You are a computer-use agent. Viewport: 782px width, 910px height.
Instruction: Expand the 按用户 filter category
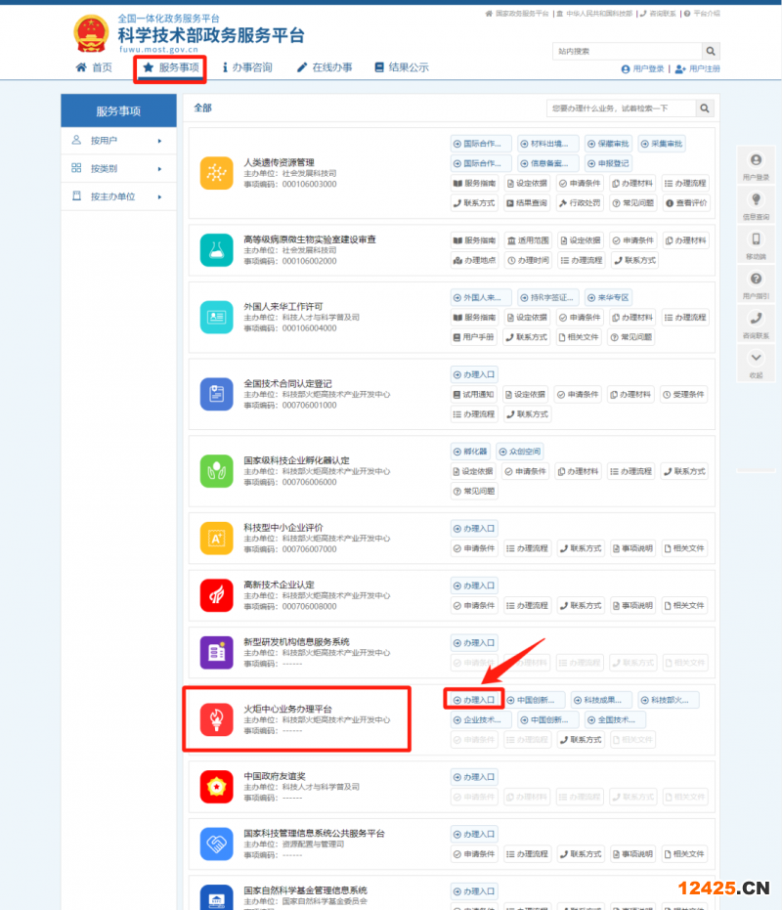[x=117, y=141]
